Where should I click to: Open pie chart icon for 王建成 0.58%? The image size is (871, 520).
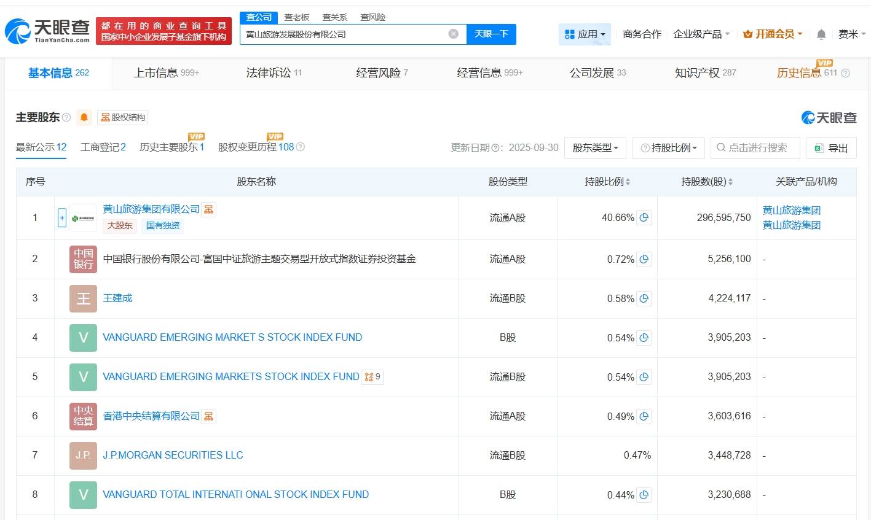[x=644, y=298]
